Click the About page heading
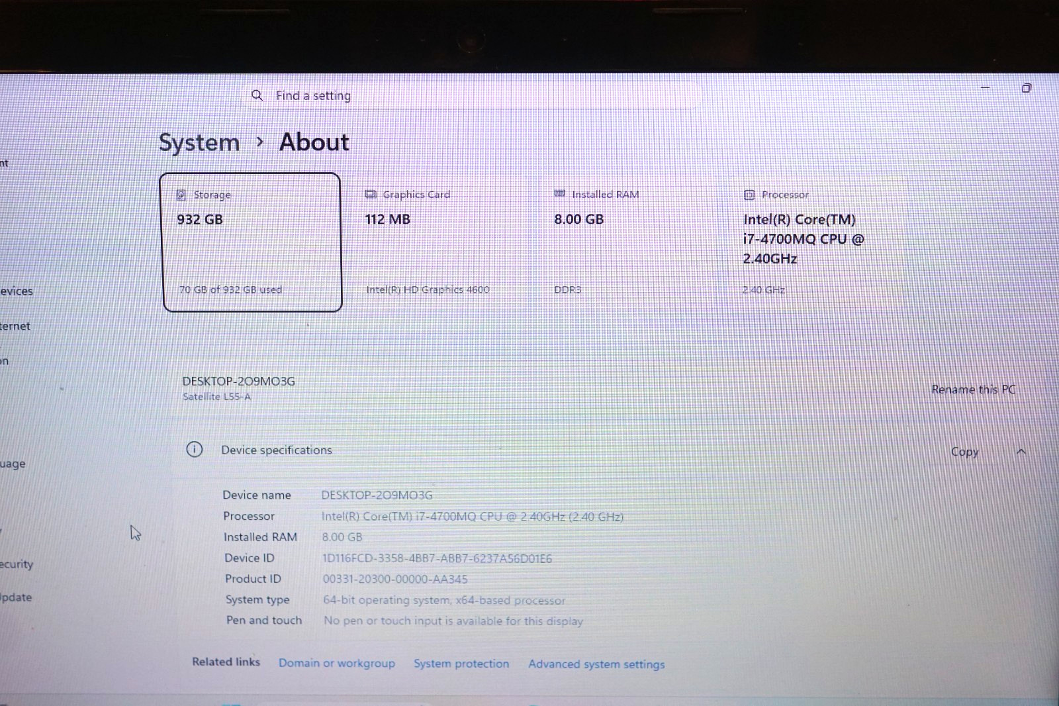This screenshot has width=1059, height=706. coord(314,142)
